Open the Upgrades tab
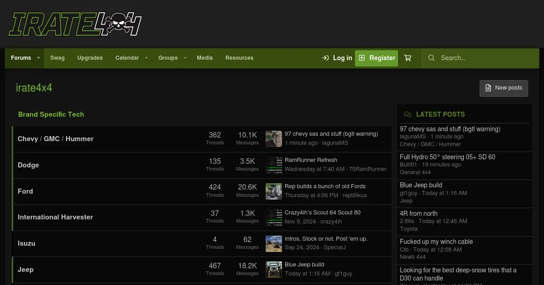Viewport: 544px width, 285px height. click(90, 58)
